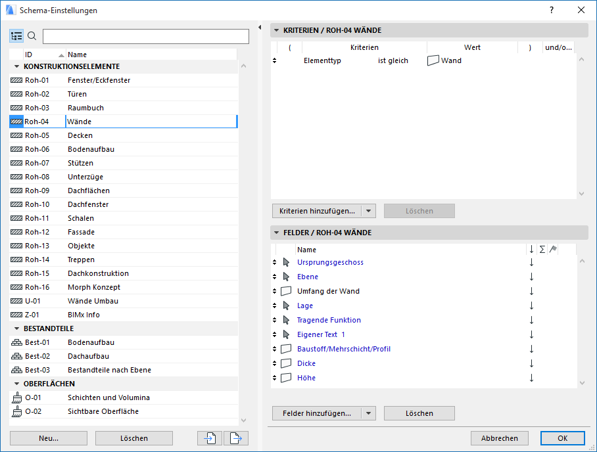
Task: Click the sort-order arrow column header icon
Action: (x=531, y=250)
